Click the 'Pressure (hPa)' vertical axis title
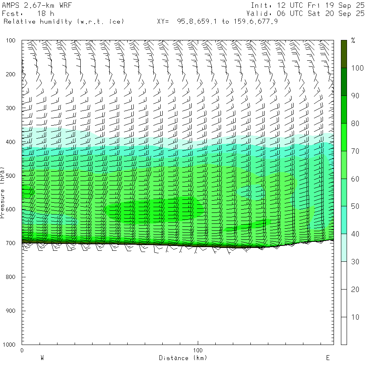 coord(2,192)
